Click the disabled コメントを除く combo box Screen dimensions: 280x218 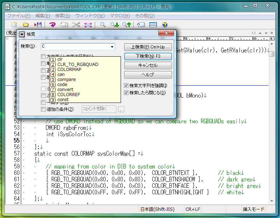click(x=99, y=109)
